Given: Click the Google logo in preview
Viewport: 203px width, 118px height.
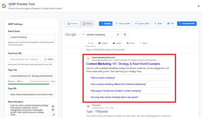Looking at the screenshot, I should pyautogui.click(x=71, y=34).
